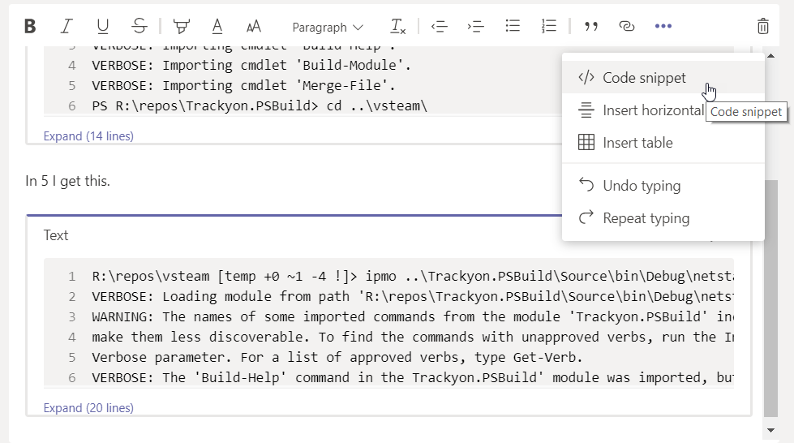Open the Paragraph style dropdown
794x443 pixels.
pyautogui.click(x=328, y=28)
